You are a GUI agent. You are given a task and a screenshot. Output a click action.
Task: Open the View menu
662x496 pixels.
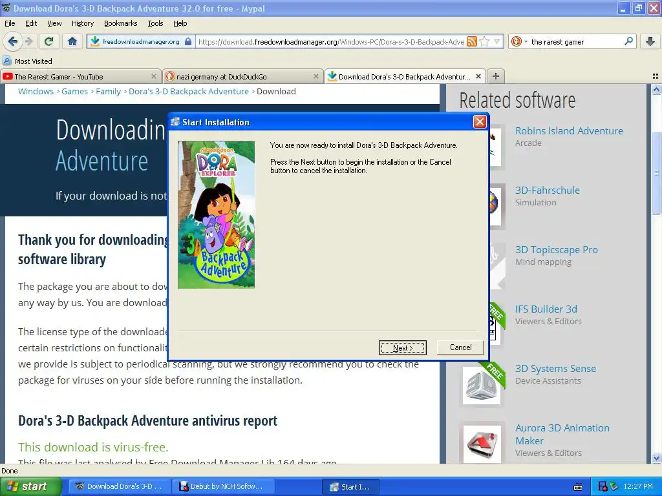pyautogui.click(x=54, y=23)
